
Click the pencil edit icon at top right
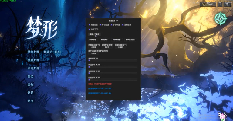click(220, 4)
